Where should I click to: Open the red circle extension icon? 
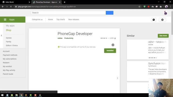click(148, 6)
